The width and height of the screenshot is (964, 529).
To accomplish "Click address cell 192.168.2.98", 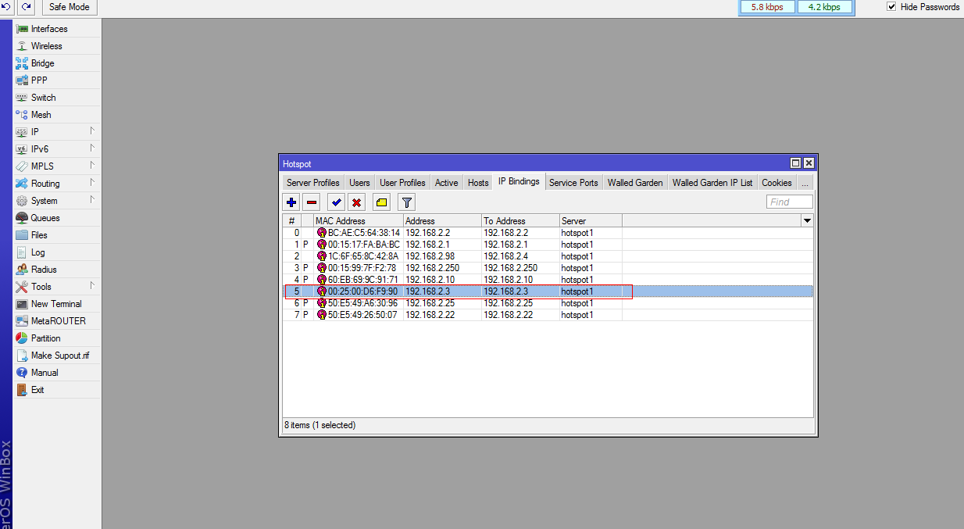I will [442, 256].
